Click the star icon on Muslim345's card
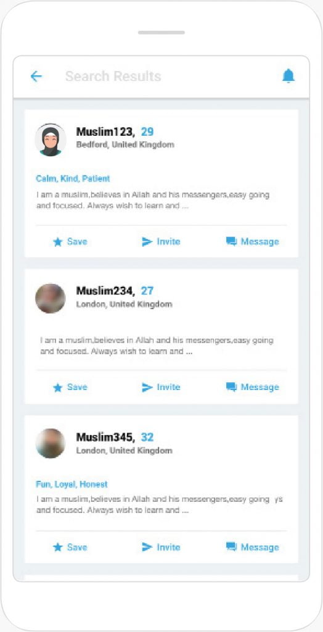 coord(58,547)
